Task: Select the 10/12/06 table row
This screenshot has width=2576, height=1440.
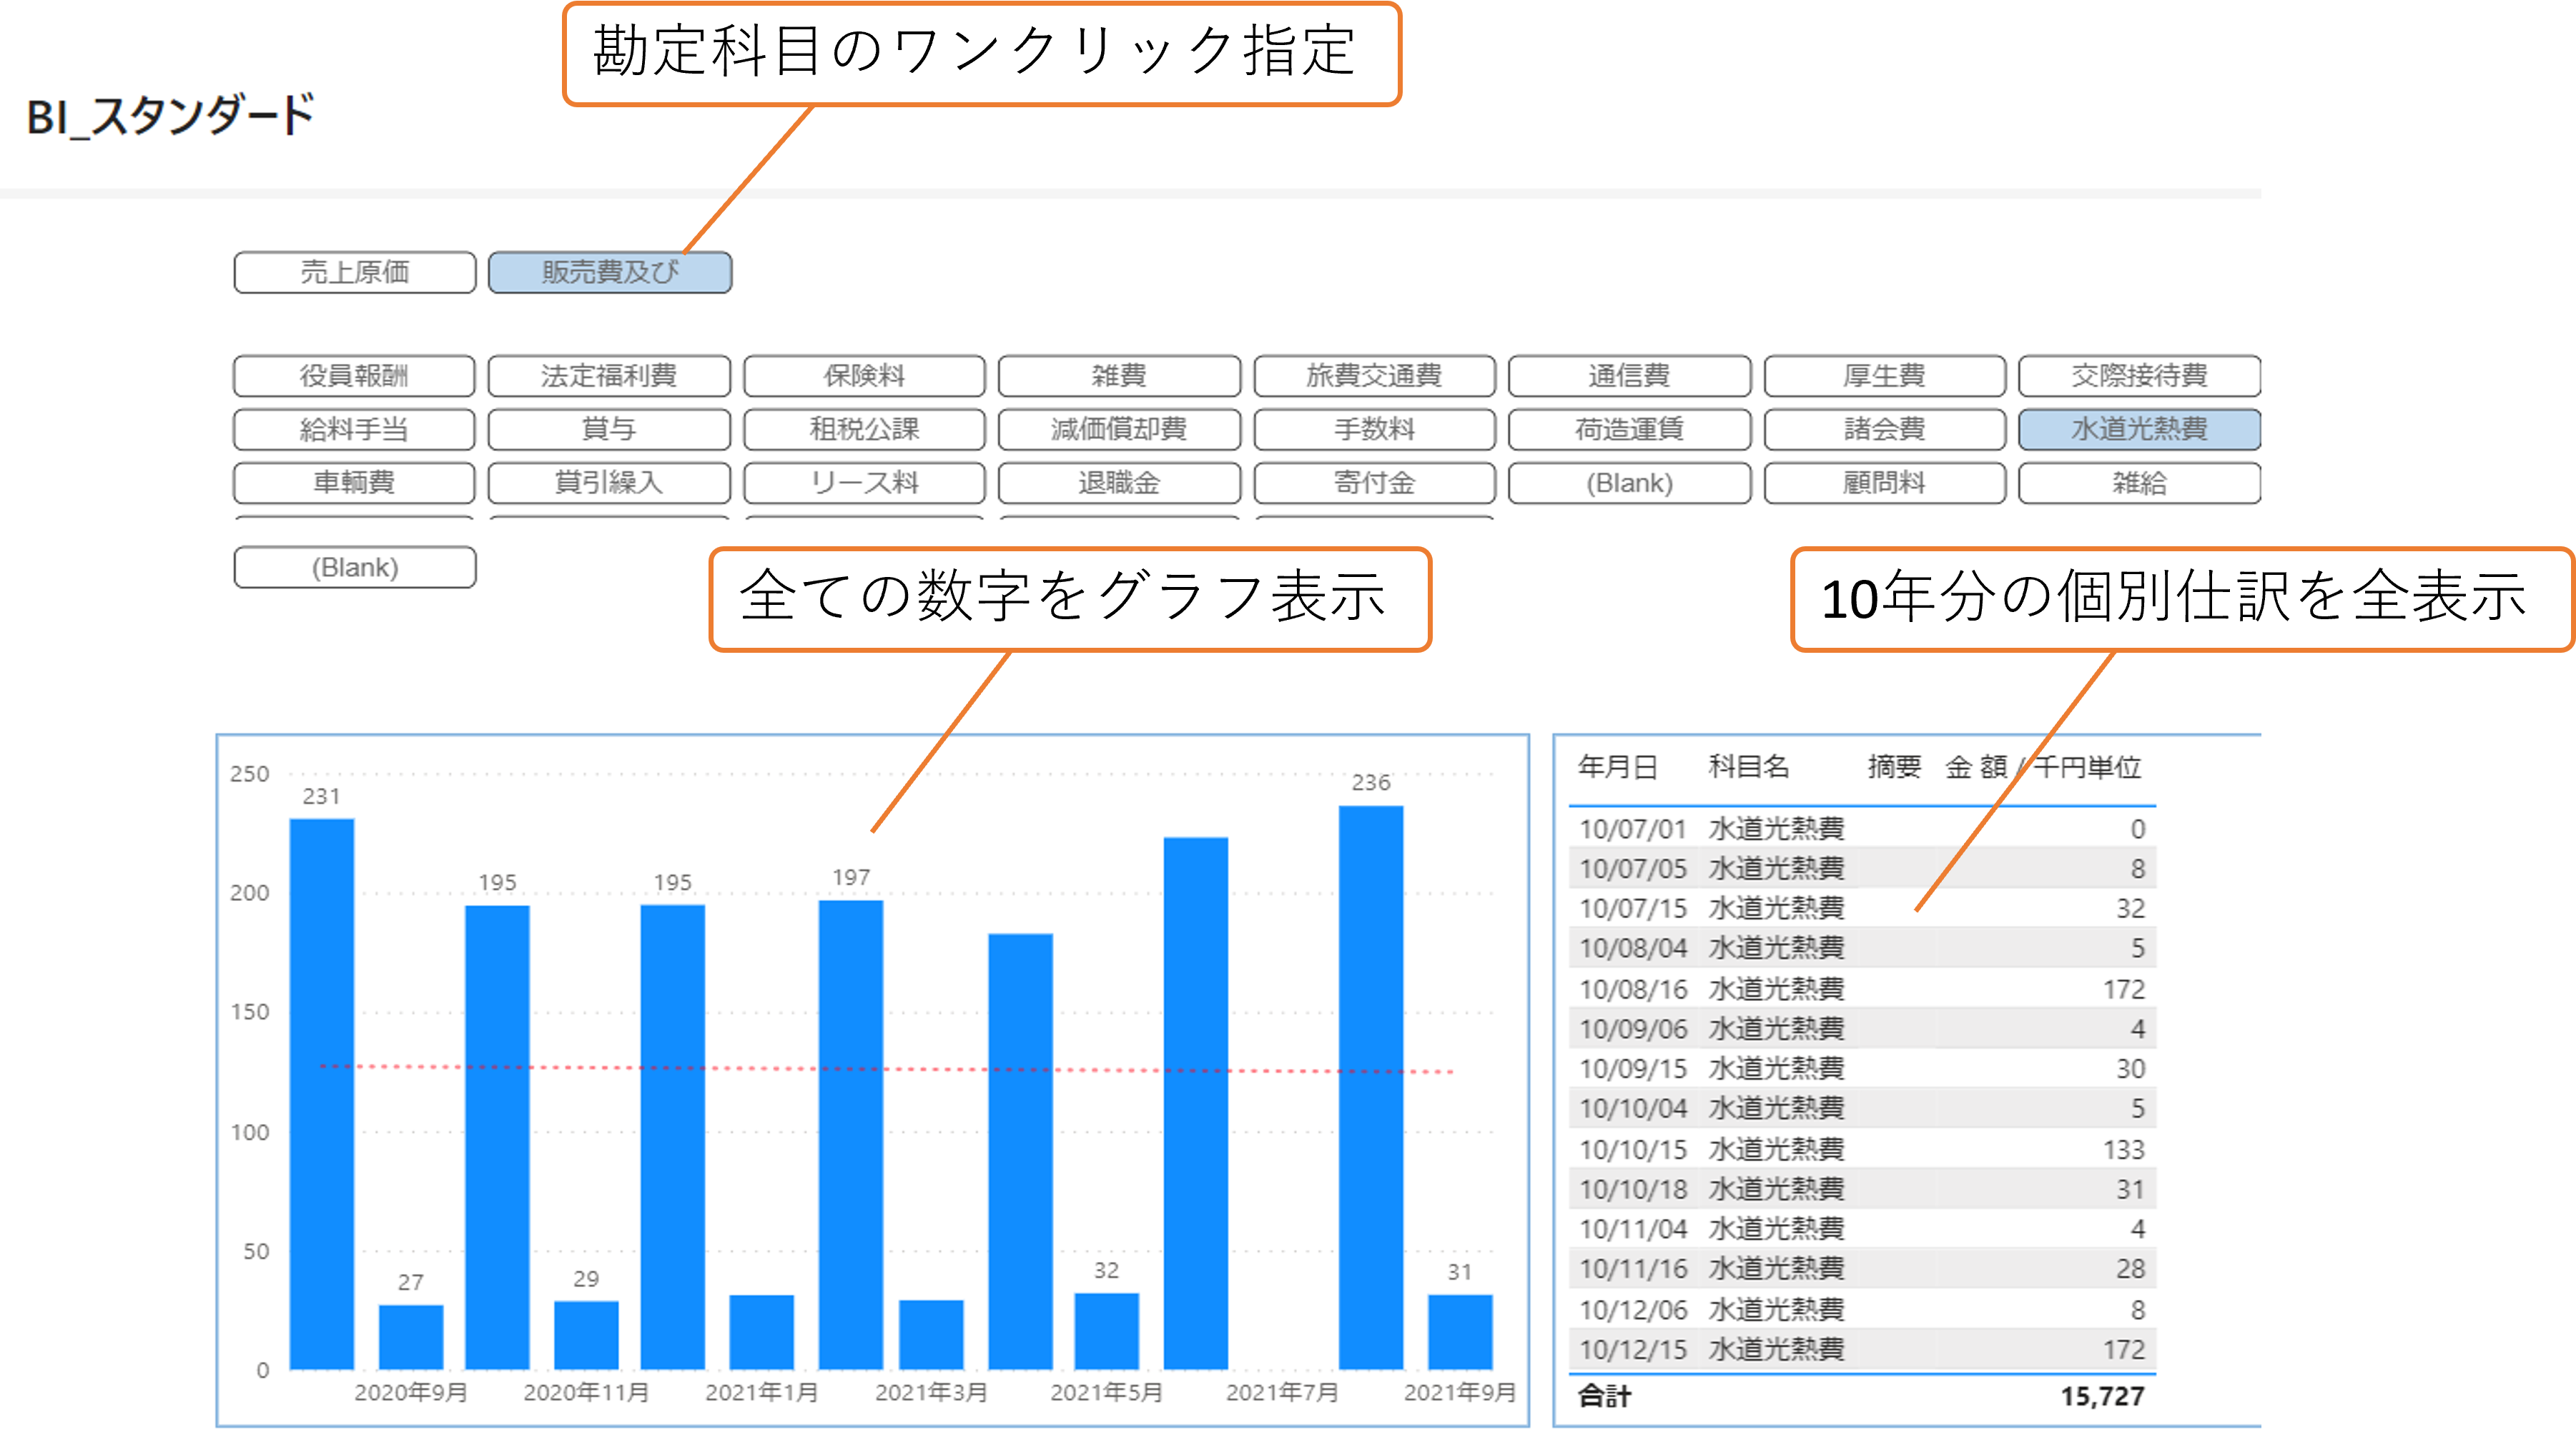Action: 1862,1309
